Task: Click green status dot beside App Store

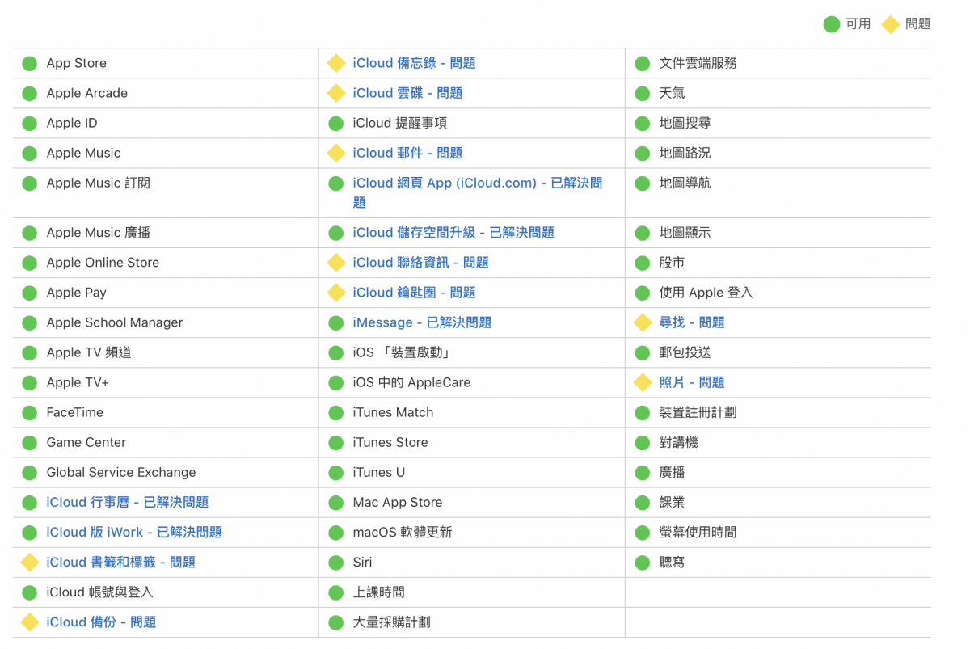Action: tap(30, 63)
